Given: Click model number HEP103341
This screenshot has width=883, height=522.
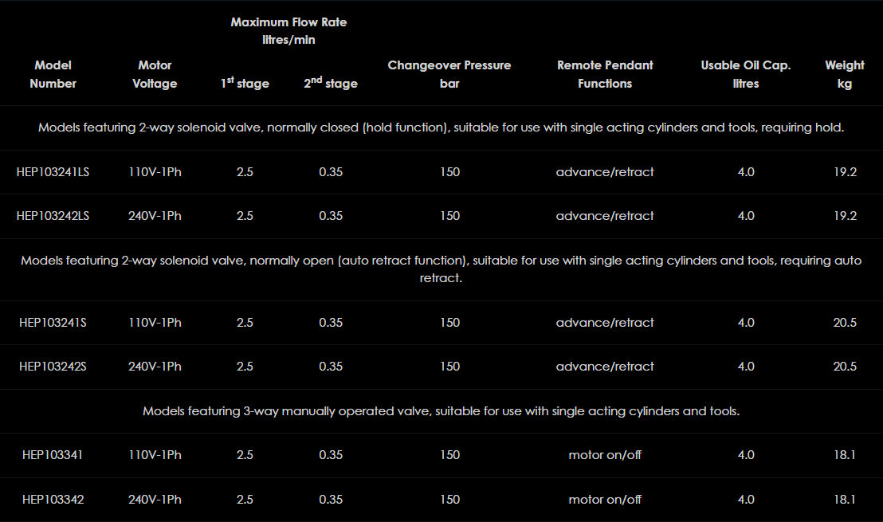Looking at the screenshot, I should pyautogui.click(x=53, y=455).
